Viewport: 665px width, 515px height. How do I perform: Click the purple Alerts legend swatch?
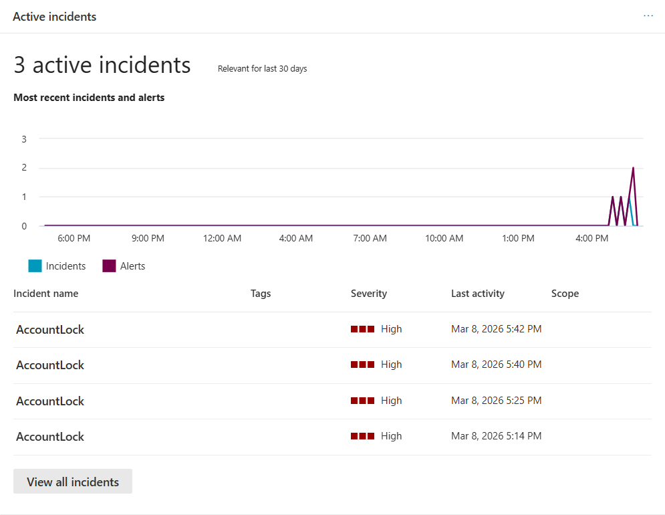[109, 266]
